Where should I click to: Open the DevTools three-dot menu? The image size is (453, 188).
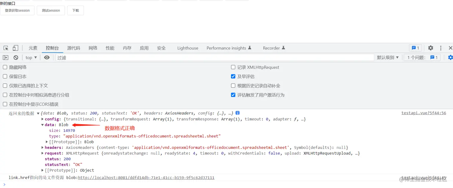441,48
